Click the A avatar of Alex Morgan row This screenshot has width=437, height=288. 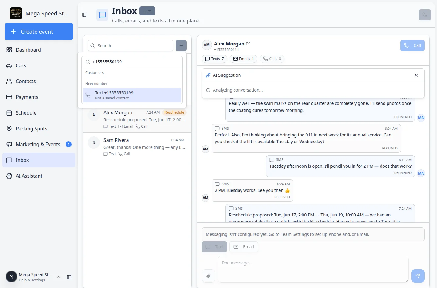click(94, 115)
